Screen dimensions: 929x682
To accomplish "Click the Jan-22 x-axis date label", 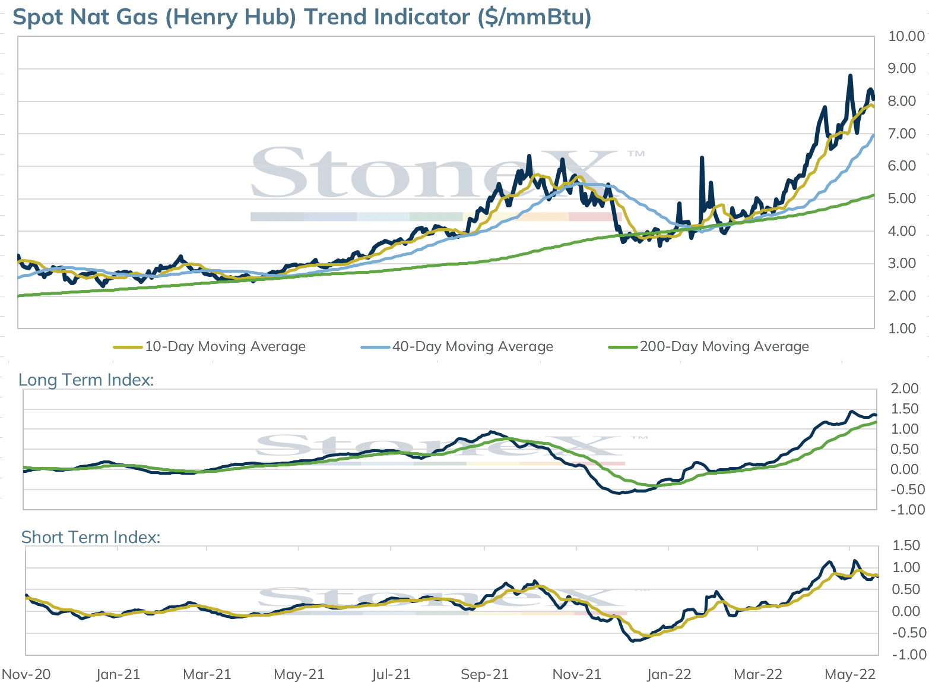I will (x=669, y=674).
